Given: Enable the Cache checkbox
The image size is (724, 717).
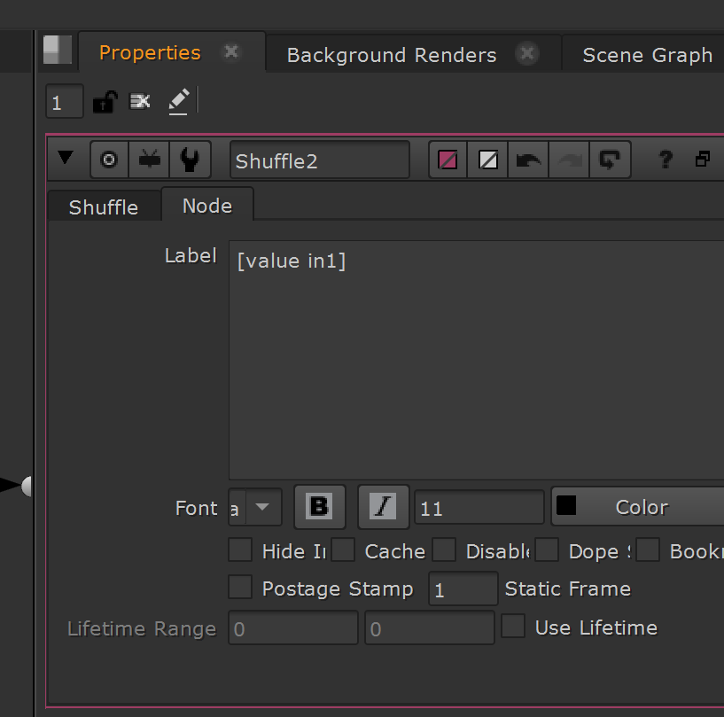Looking at the screenshot, I should pos(343,549).
